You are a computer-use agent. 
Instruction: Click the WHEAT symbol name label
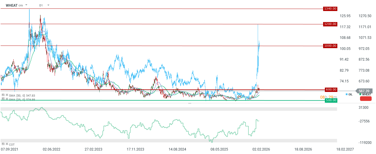click(x=12, y=5)
